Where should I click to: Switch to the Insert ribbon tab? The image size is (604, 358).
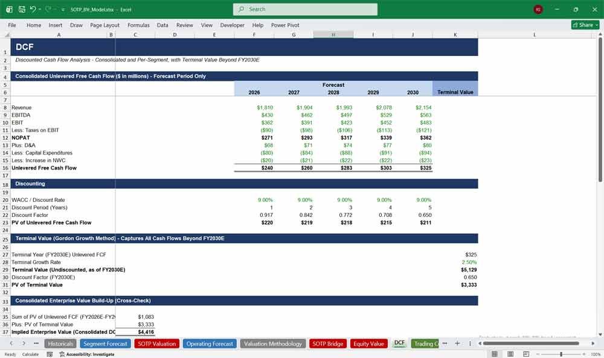pos(56,25)
